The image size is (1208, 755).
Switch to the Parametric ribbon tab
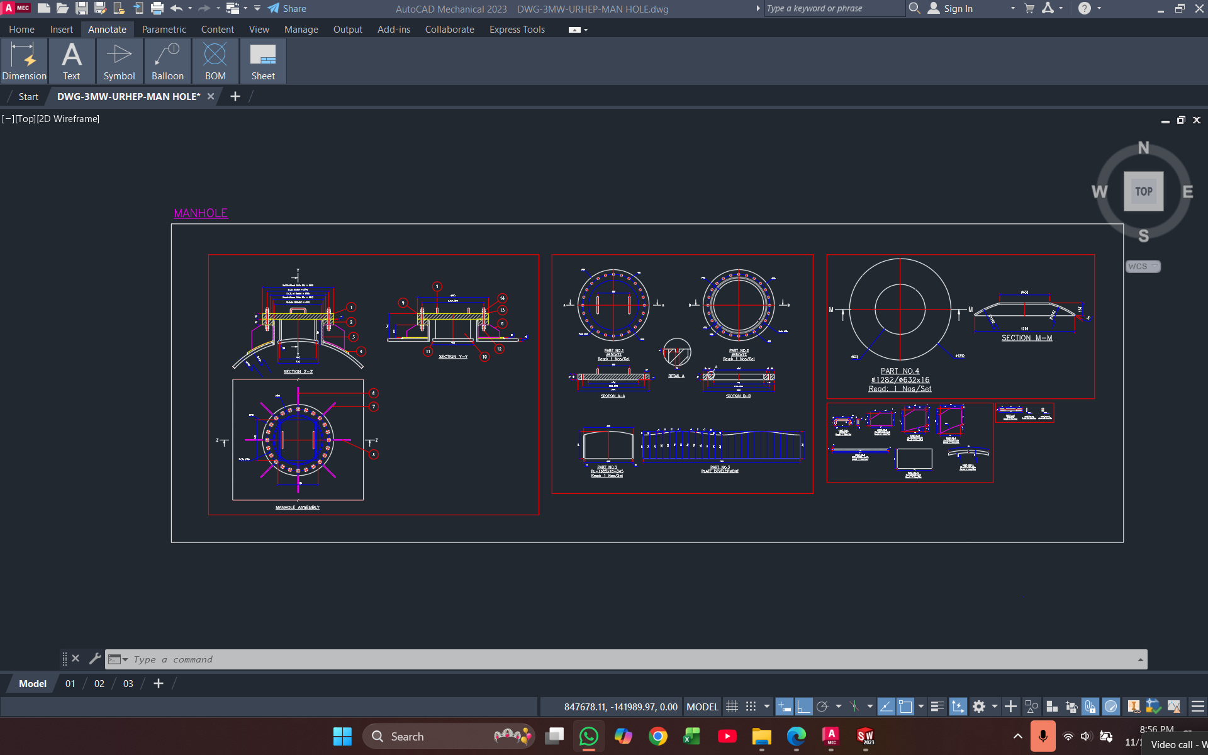tap(164, 30)
